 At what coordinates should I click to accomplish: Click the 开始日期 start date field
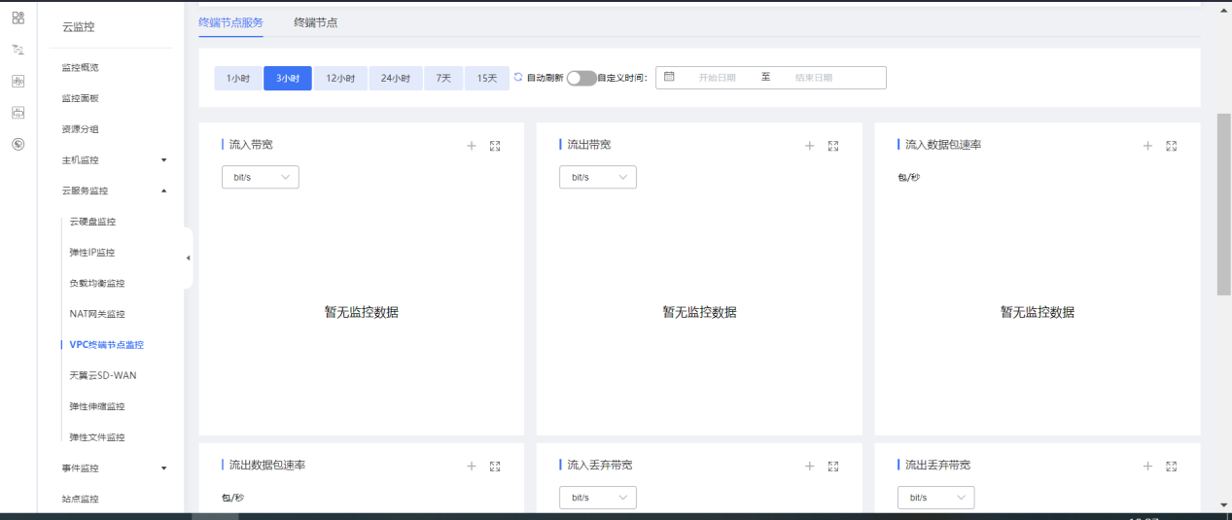[x=717, y=78]
